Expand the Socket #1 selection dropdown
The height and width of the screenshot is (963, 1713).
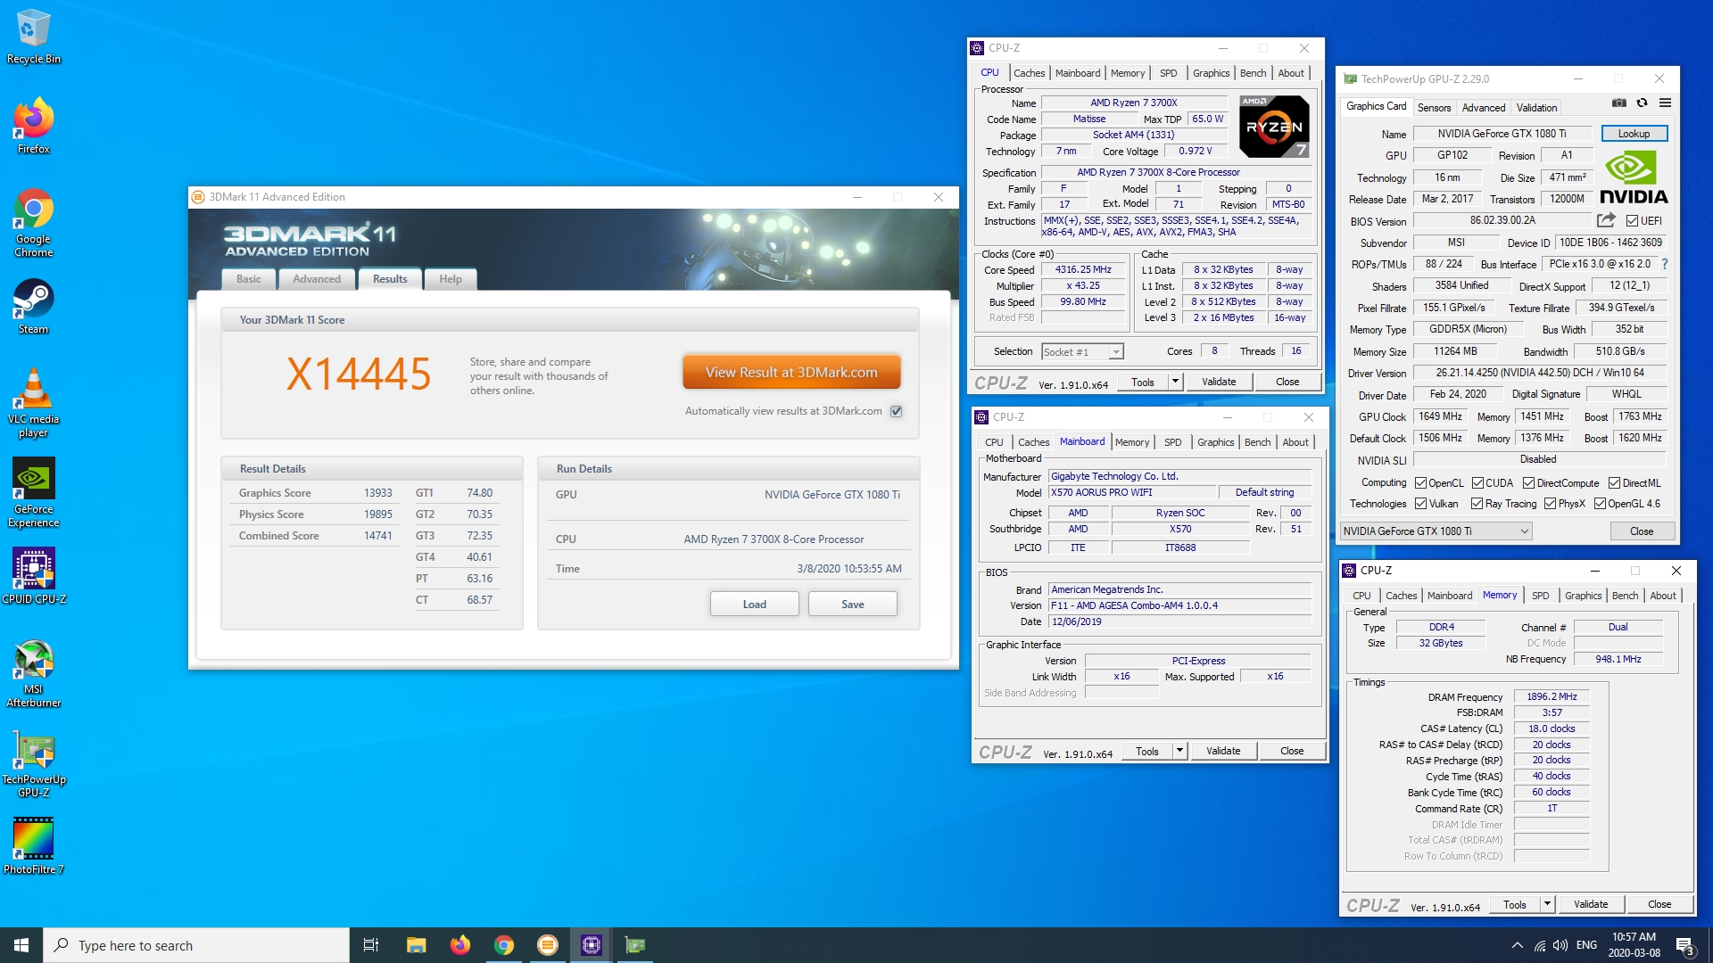tap(1115, 351)
